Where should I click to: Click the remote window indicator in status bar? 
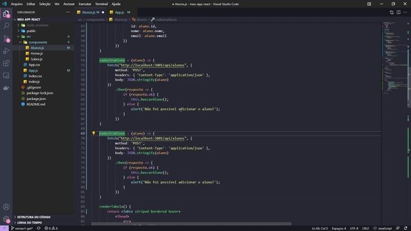point(4,228)
